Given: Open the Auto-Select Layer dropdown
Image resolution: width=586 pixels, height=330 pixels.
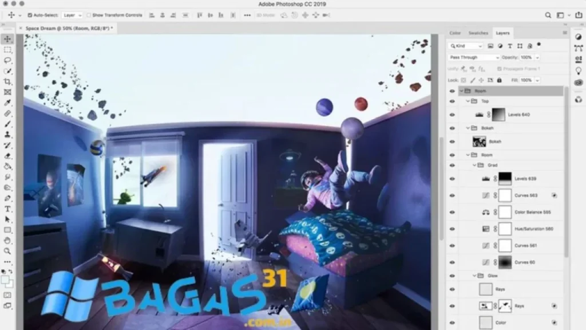Looking at the screenshot, I should 72,15.
